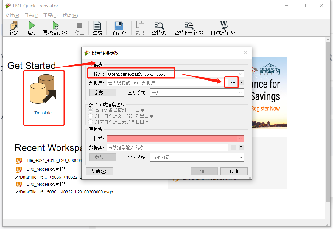The image size is (333, 229).
Task: Click the 复制 copy icon
Action: 140,28
